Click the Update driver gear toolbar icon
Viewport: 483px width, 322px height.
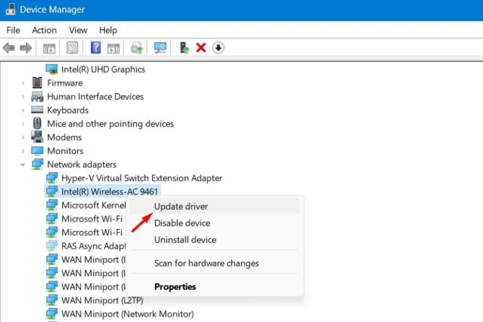[136, 48]
